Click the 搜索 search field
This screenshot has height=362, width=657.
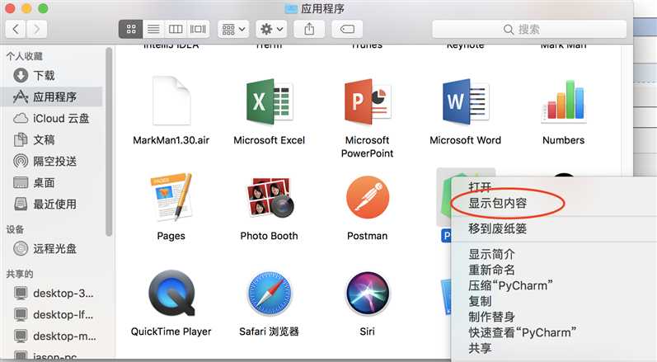tap(529, 29)
